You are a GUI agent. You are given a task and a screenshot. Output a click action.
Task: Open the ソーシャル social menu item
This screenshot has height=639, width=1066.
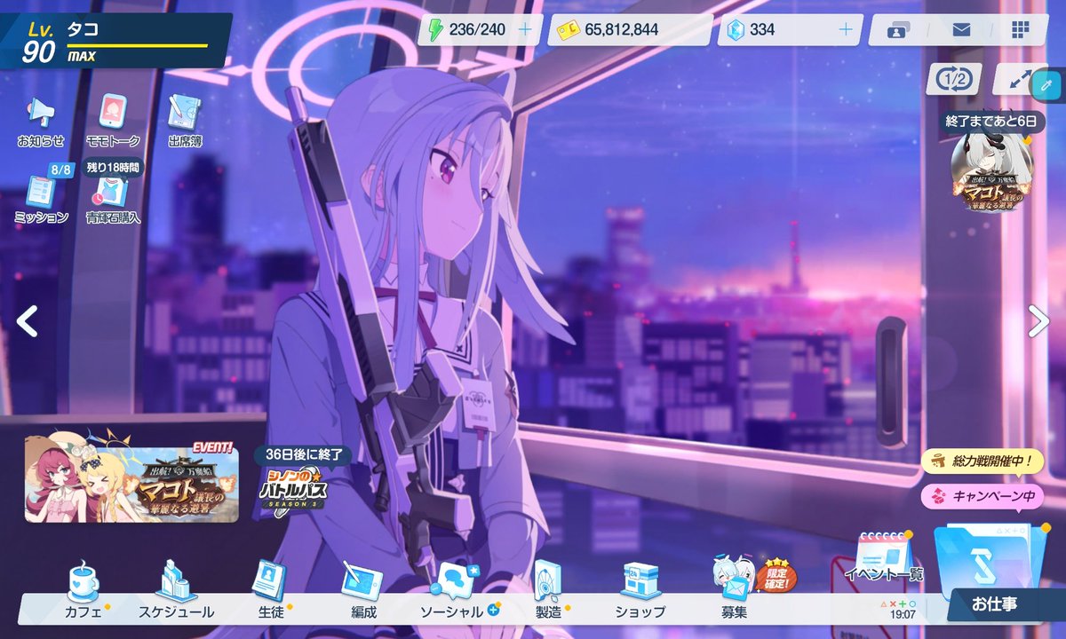pyautogui.click(x=457, y=590)
